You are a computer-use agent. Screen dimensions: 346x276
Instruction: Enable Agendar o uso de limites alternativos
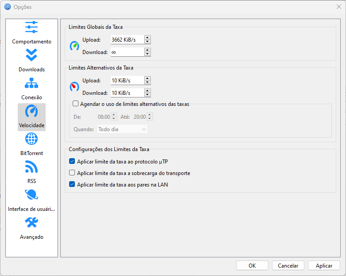tap(75, 104)
